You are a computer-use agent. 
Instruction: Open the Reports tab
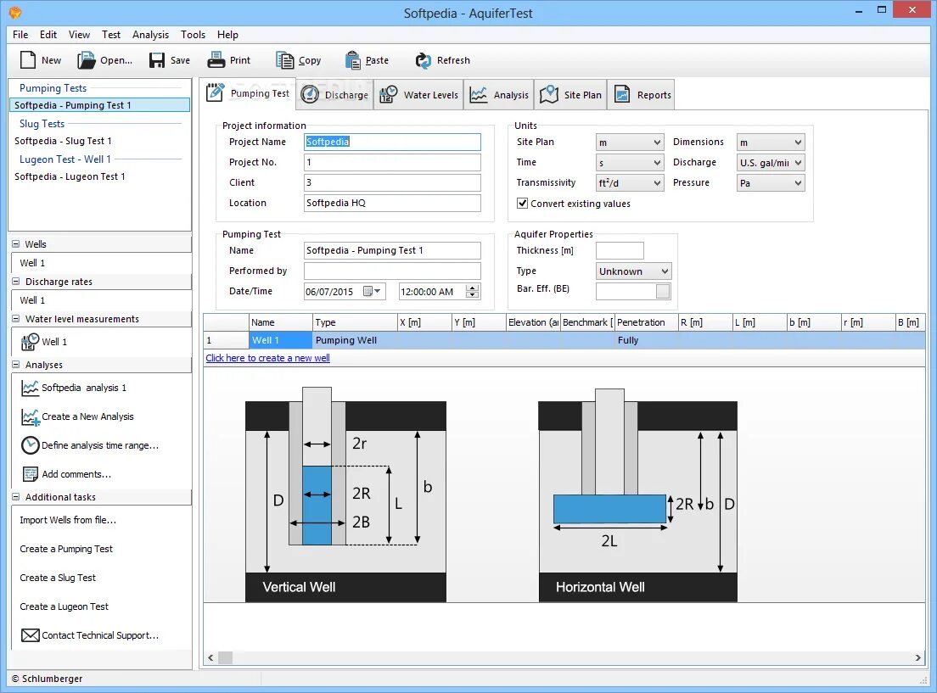tap(641, 94)
